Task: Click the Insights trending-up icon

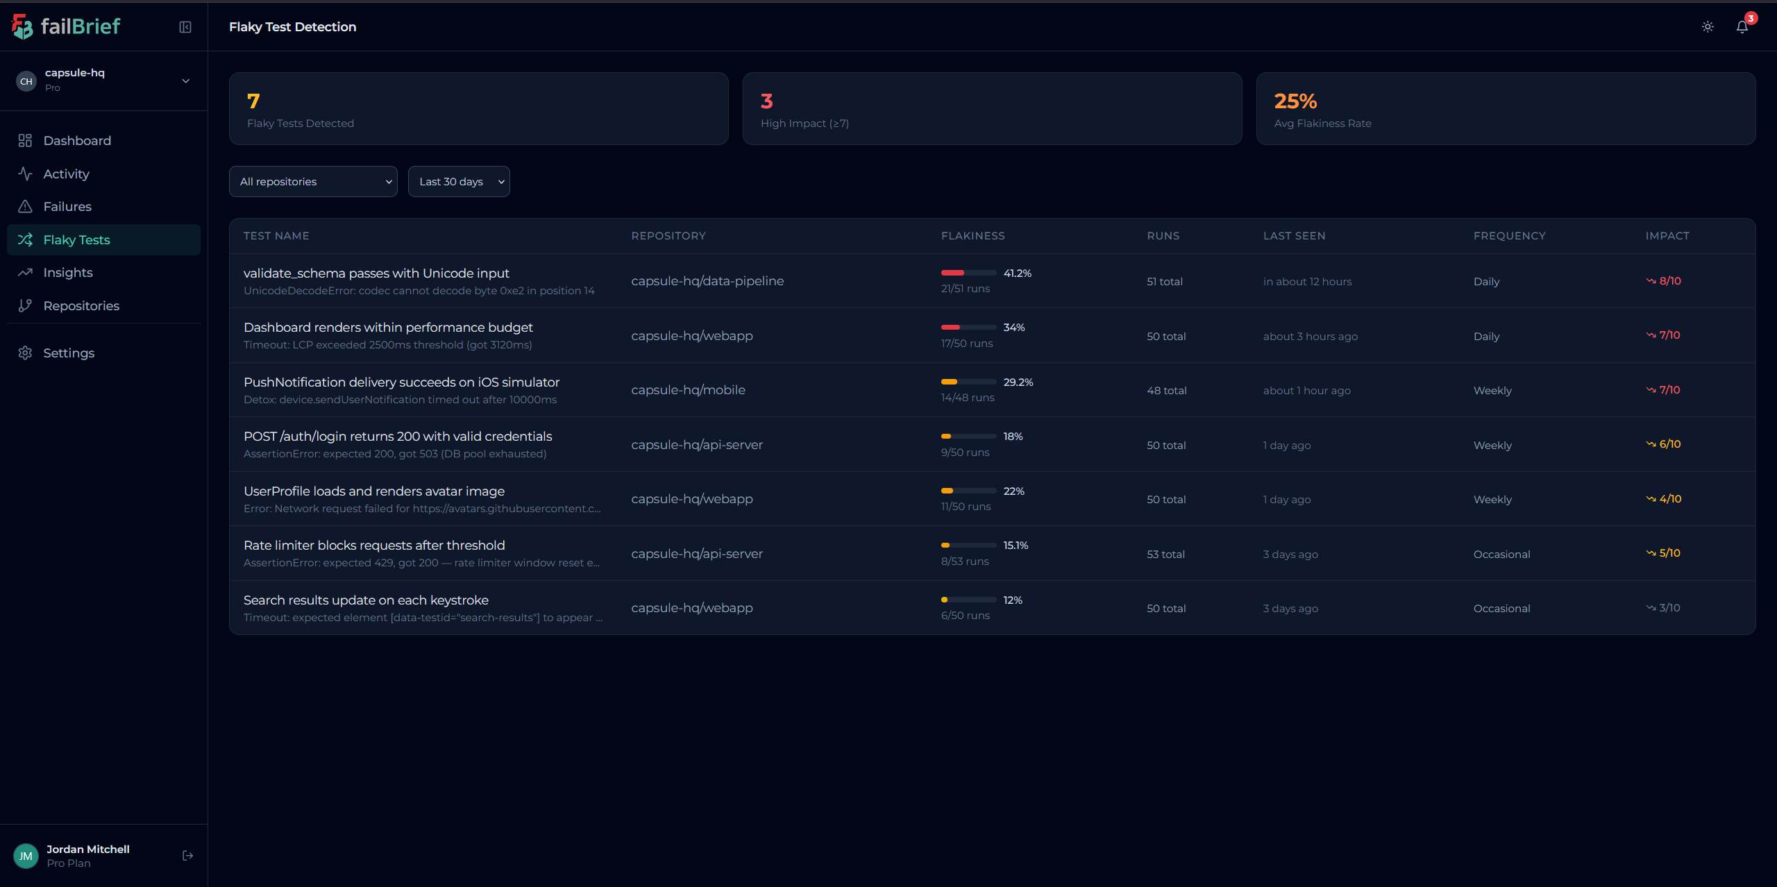Action: pyautogui.click(x=25, y=272)
